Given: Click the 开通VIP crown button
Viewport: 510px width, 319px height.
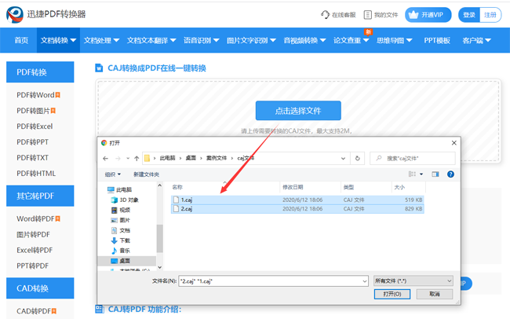Looking at the screenshot, I should [428, 15].
